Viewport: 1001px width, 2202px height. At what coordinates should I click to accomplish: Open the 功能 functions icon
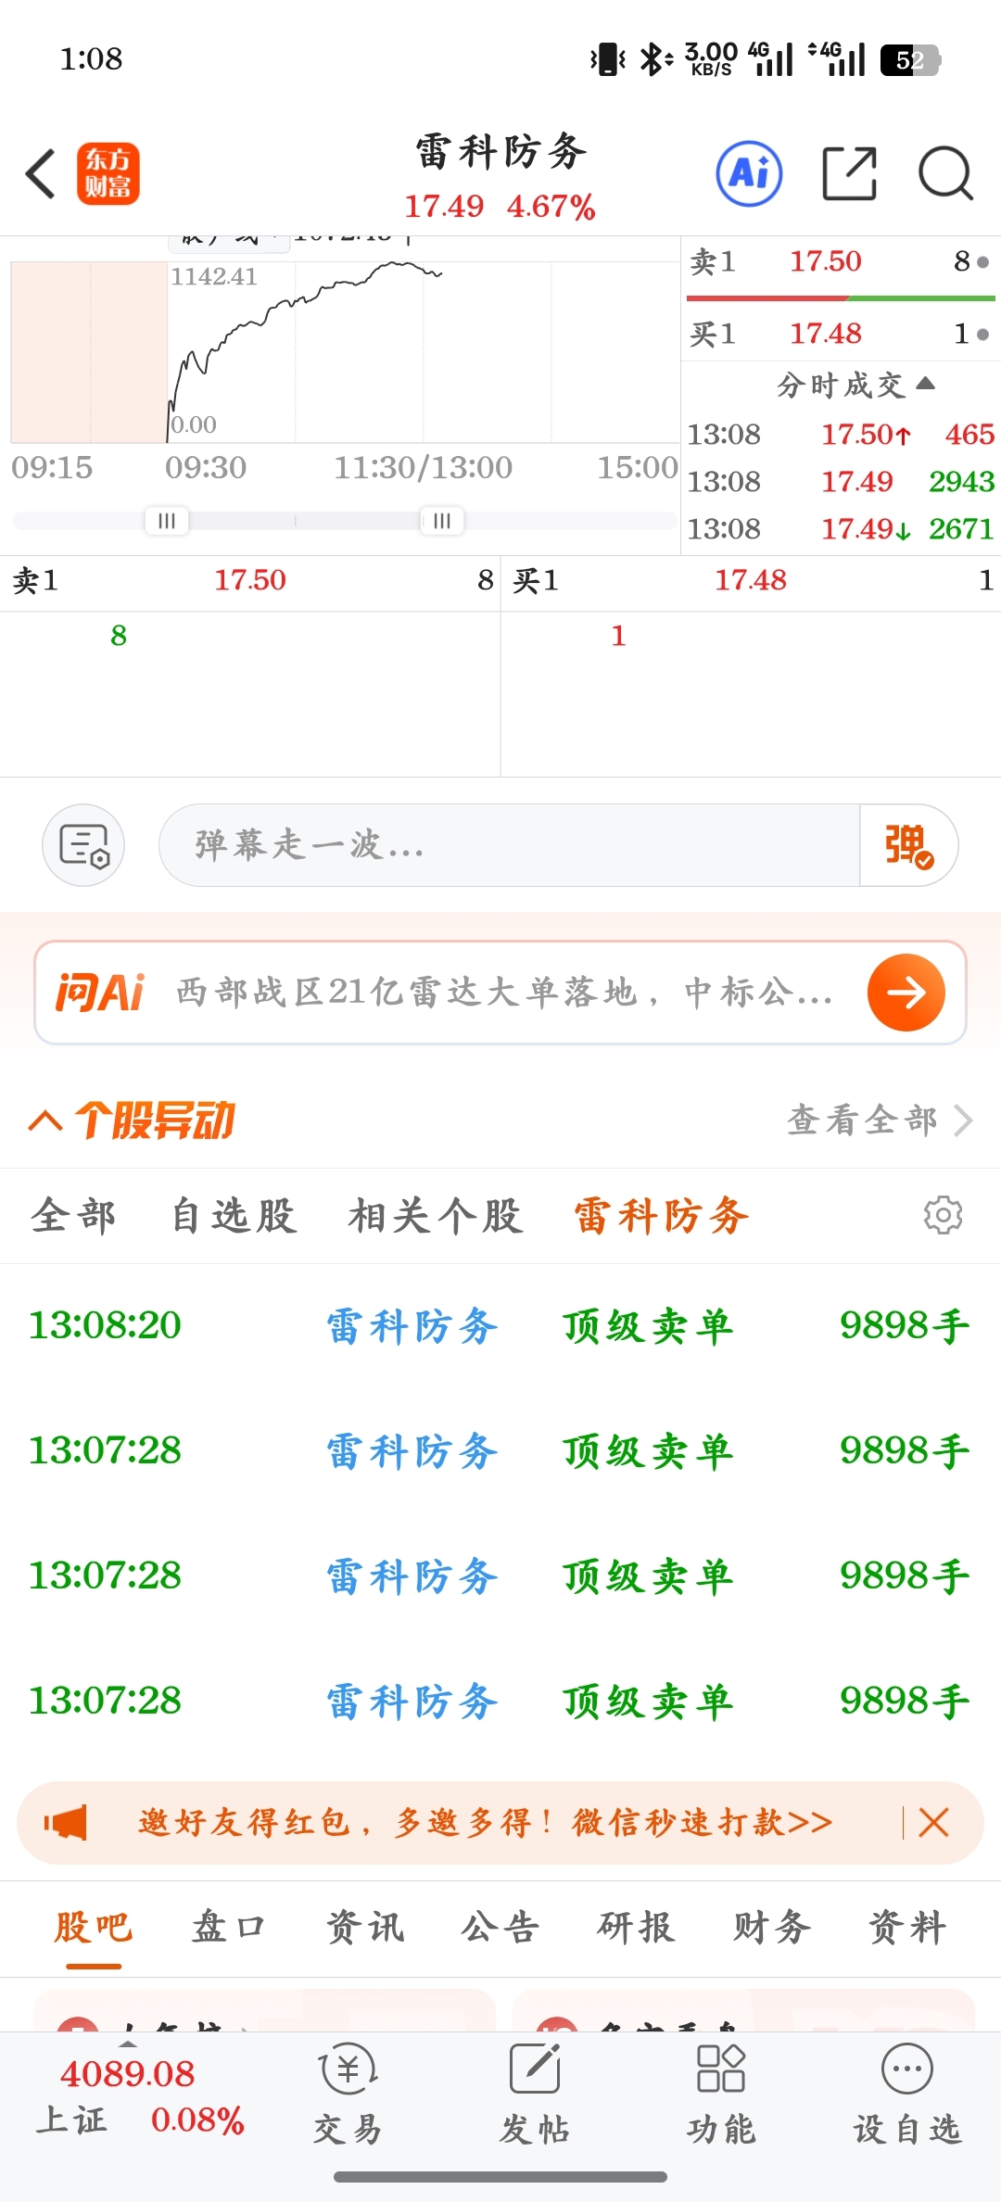tap(721, 2096)
